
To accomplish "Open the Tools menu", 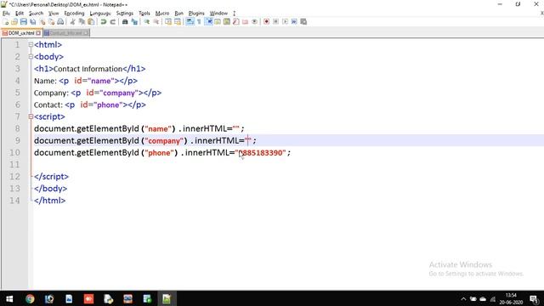I will 144,14.
